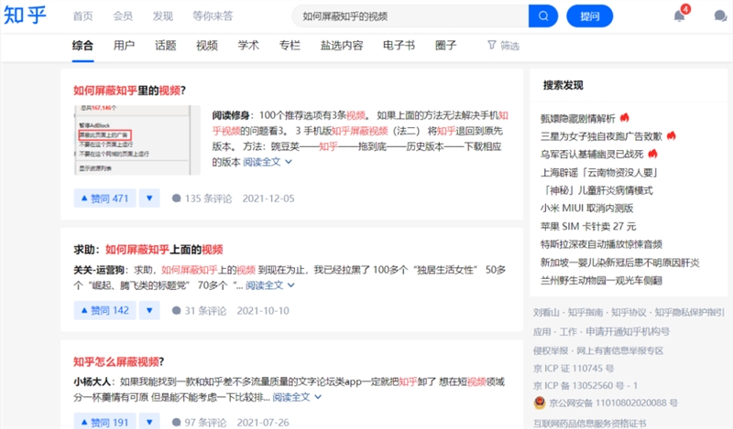
Task: Click the Zhihu logo
Action: pyautogui.click(x=26, y=16)
